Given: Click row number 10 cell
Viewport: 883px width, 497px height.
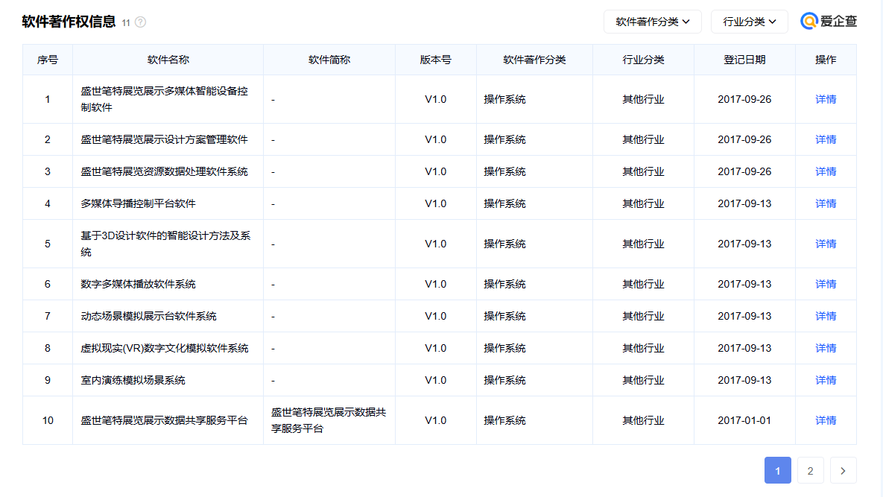Looking at the screenshot, I should click(x=47, y=420).
